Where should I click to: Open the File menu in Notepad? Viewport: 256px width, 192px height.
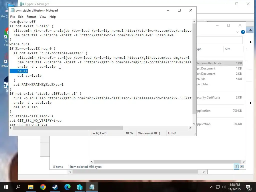[x=12, y=17]
